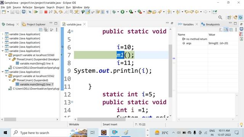Close the variable.java editor tab
Viewport: 244px width, 137px height.
pyautogui.click(x=84, y=24)
